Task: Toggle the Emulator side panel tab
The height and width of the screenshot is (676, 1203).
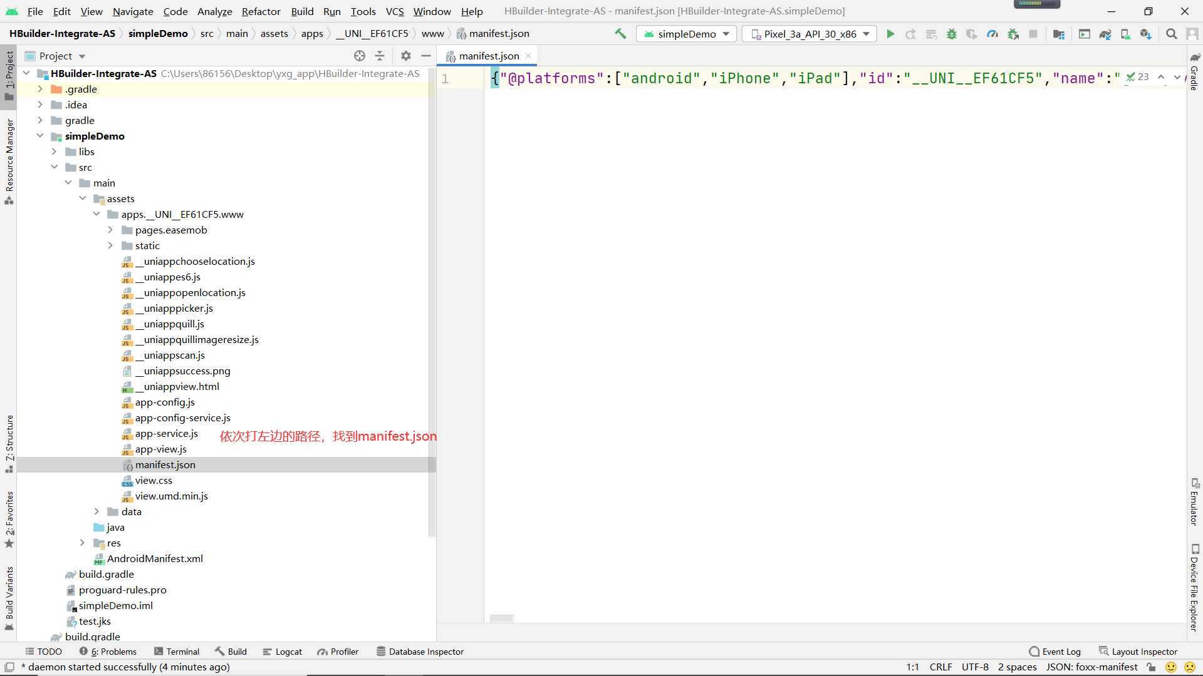Action: pyautogui.click(x=1194, y=502)
